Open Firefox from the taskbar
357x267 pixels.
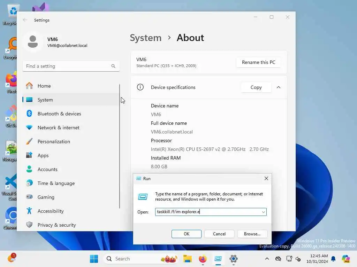click(x=203, y=259)
